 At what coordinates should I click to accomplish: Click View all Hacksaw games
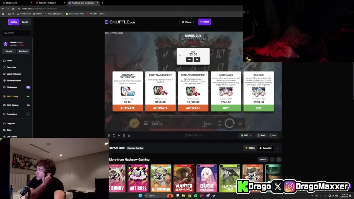click(263, 159)
